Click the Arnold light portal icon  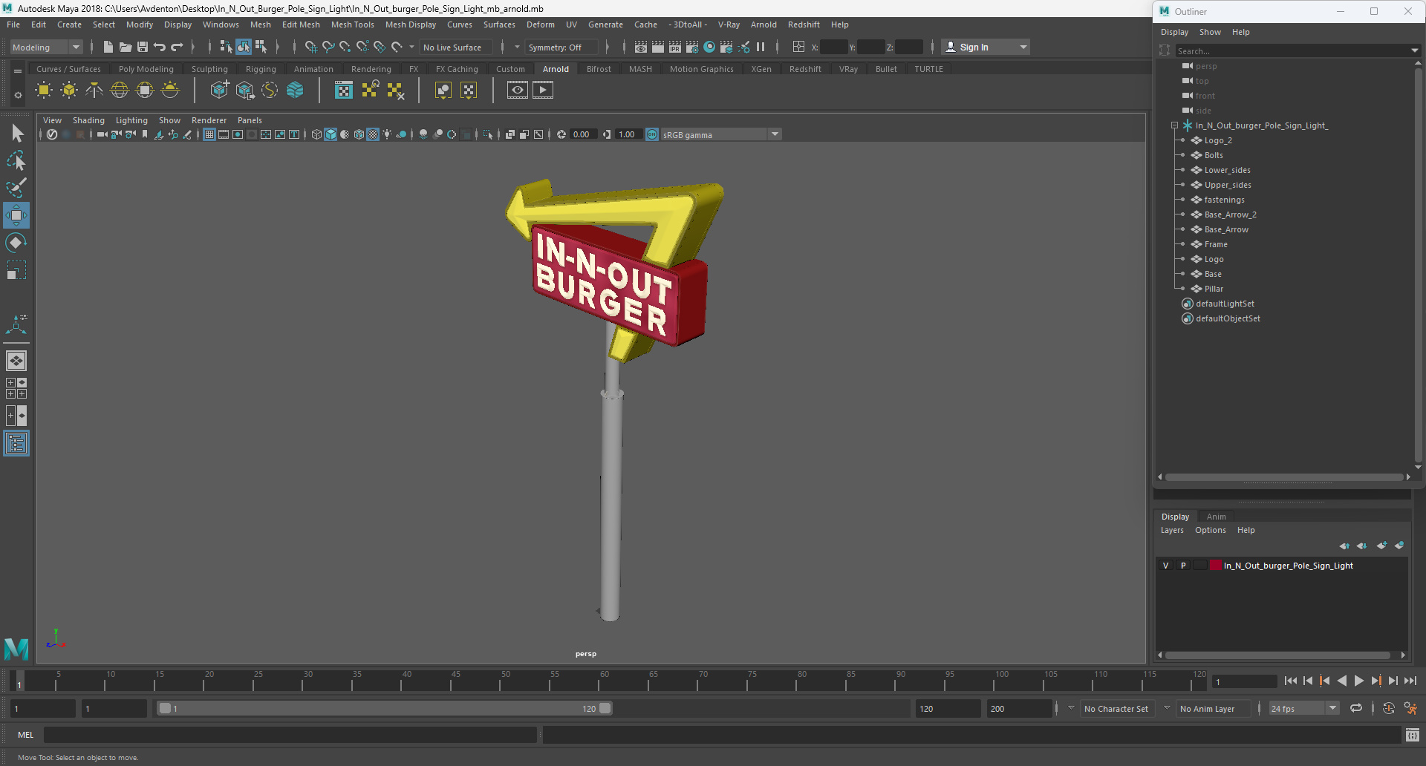[x=145, y=91]
